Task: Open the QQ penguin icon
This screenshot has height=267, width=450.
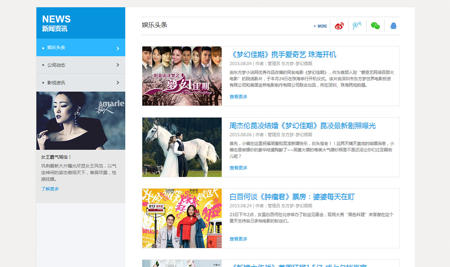Action: [x=393, y=26]
